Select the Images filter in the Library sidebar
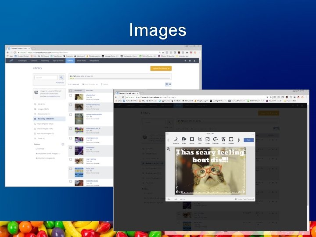 point(42,109)
